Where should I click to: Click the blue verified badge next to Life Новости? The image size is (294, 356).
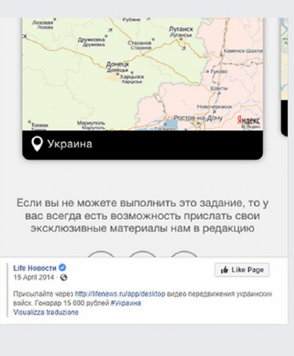62,268
